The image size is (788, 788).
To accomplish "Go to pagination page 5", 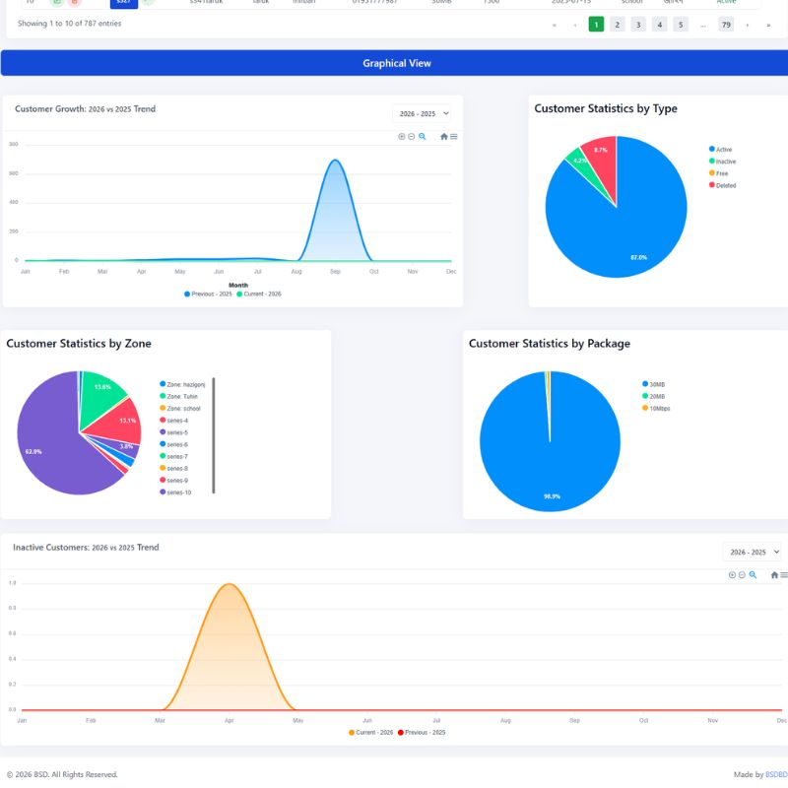I will (681, 25).
